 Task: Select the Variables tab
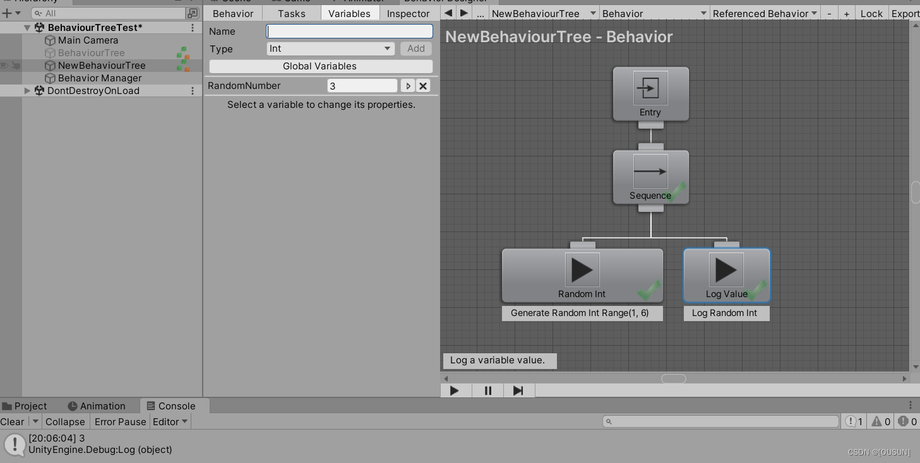coord(349,13)
